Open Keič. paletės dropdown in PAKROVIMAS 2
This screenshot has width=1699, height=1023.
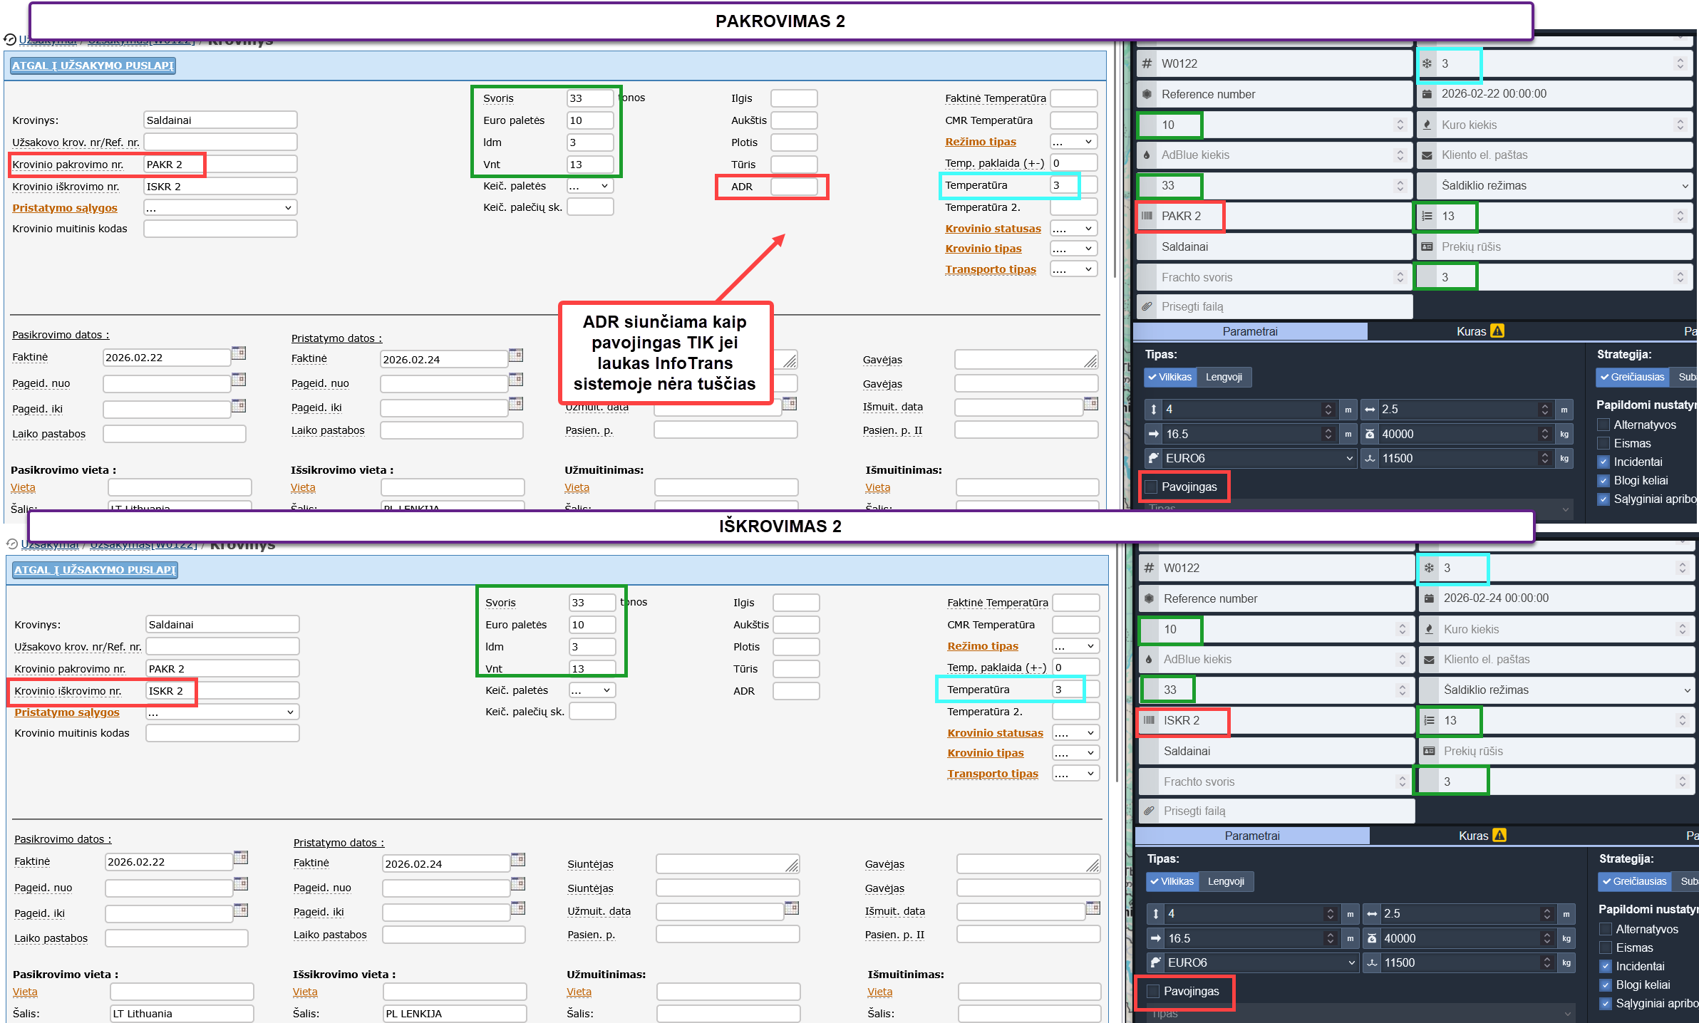coord(590,186)
